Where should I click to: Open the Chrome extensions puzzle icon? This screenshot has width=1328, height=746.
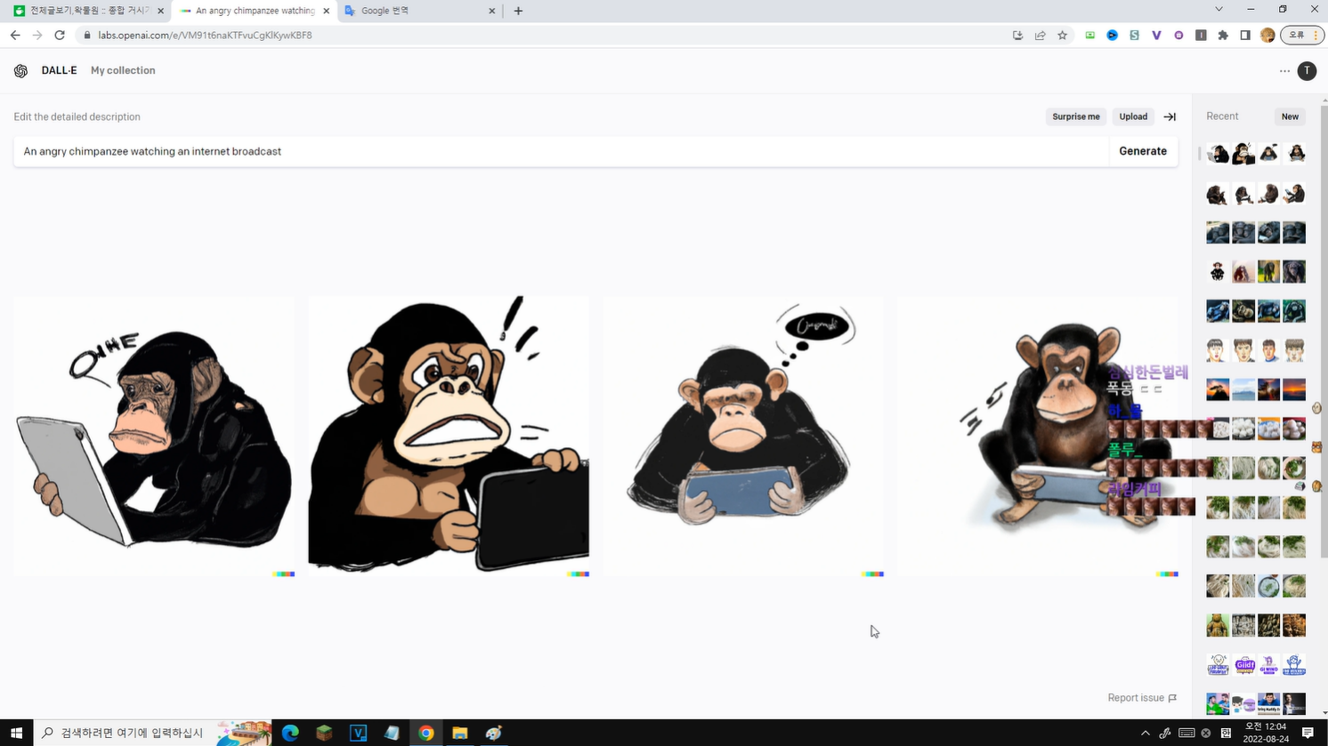(x=1223, y=36)
